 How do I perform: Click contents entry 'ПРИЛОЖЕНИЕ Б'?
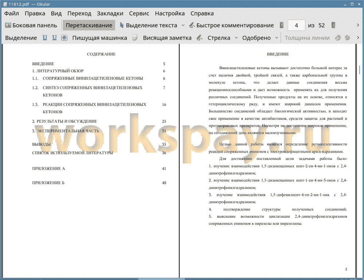[x=48, y=183]
